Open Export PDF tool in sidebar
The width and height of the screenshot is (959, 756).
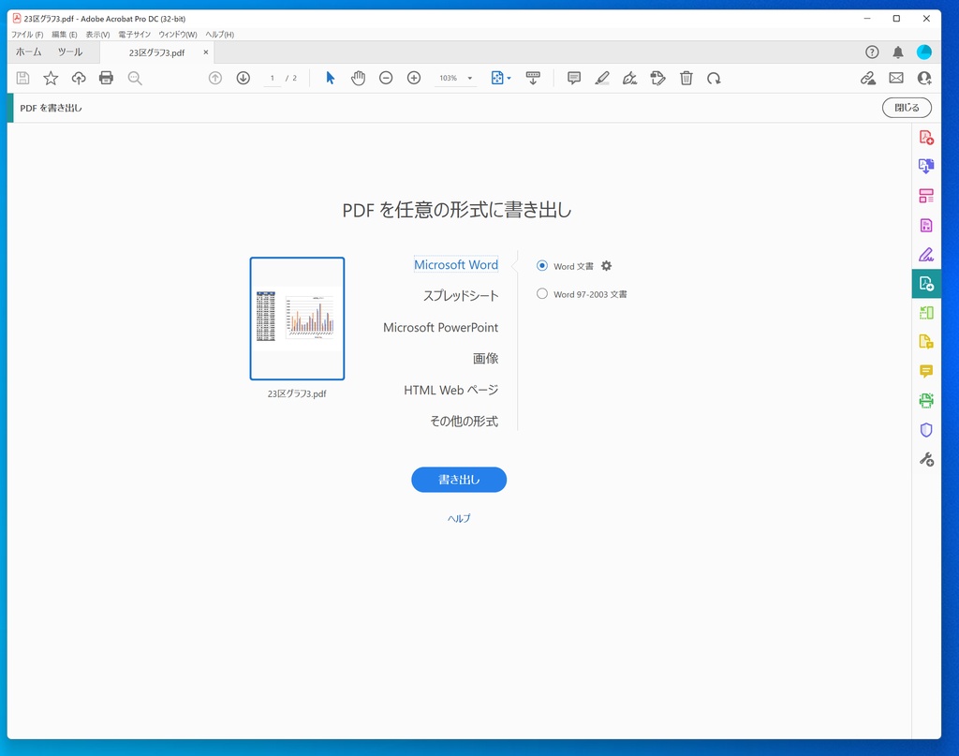click(x=926, y=284)
